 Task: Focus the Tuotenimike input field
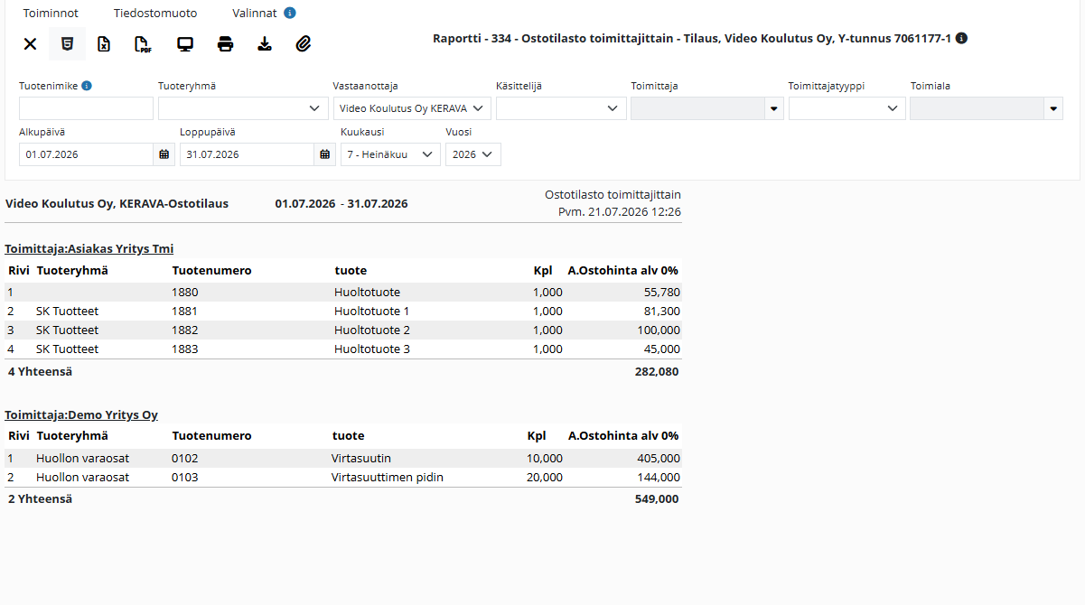(86, 108)
